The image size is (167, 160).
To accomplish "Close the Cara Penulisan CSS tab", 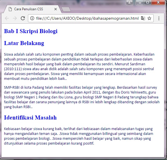I will (56, 9).
